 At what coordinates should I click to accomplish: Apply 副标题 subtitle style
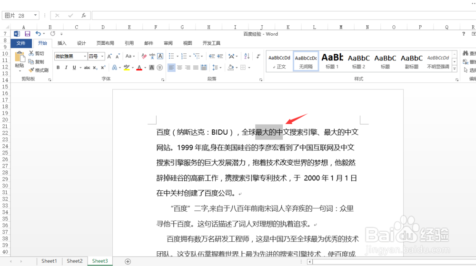(x=412, y=61)
